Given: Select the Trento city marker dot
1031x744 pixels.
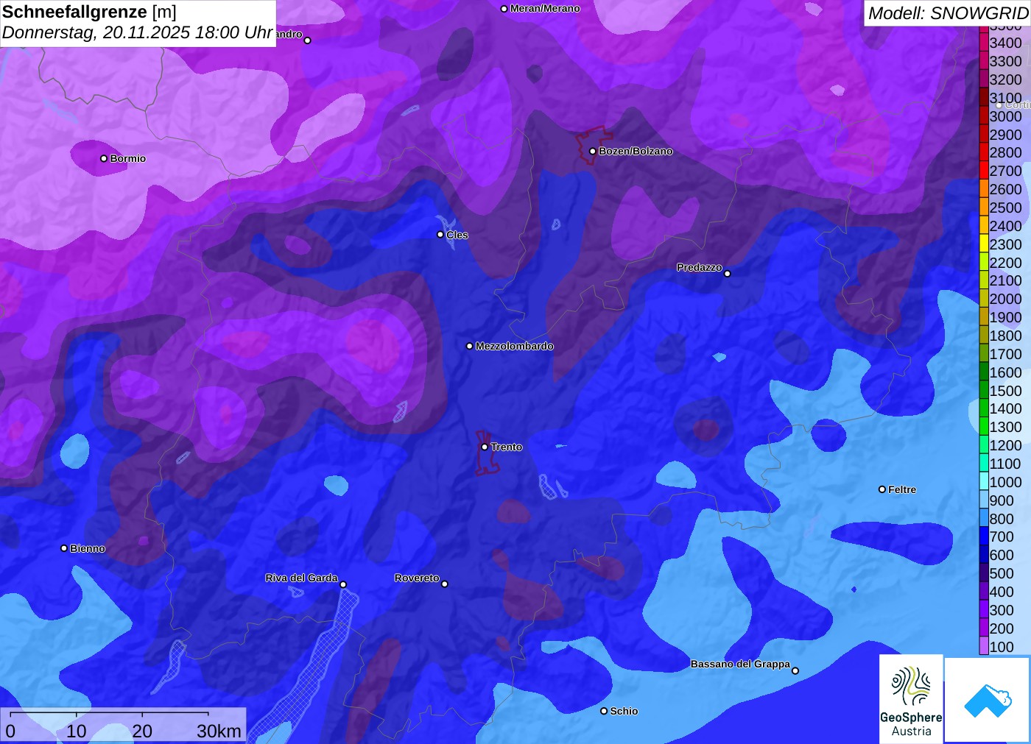Looking at the screenshot, I should click(485, 447).
